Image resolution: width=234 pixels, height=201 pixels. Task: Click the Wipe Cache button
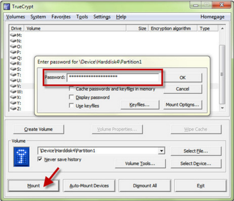click(196, 129)
